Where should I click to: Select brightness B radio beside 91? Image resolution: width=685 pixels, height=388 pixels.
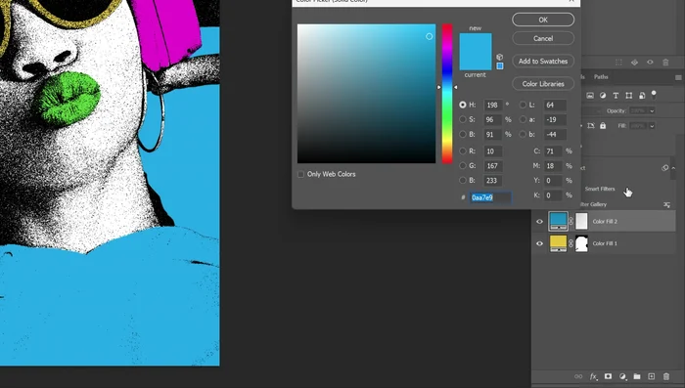click(x=463, y=134)
